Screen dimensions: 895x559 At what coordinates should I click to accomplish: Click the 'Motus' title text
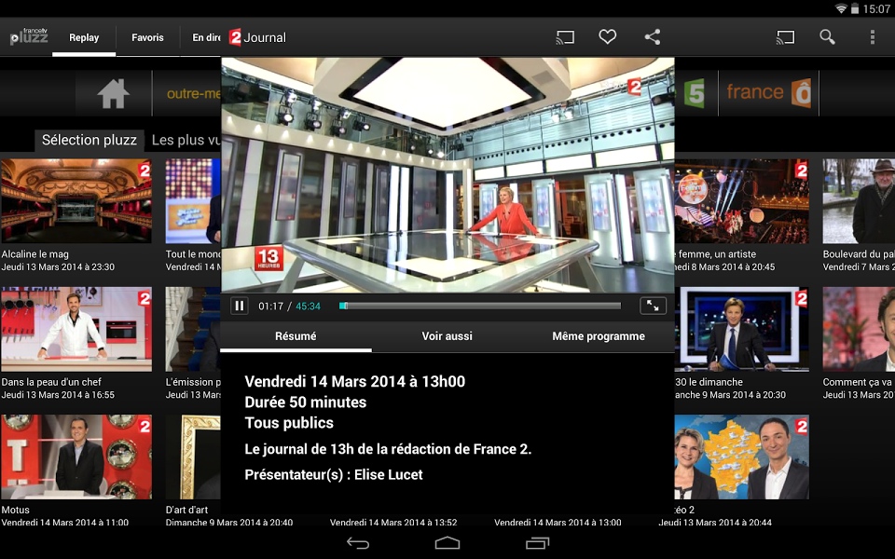pyautogui.click(x=16, y=510)
